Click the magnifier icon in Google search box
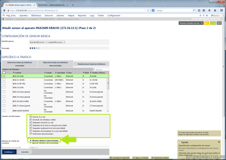This screenshot has width=226, height=160. pos(194,10)
